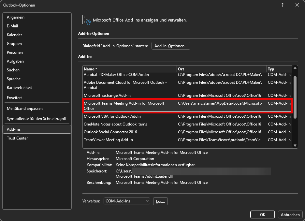Select OneNote Notes about Outlook Items
This screenshot has height=221, width=305.
(115, 124)
